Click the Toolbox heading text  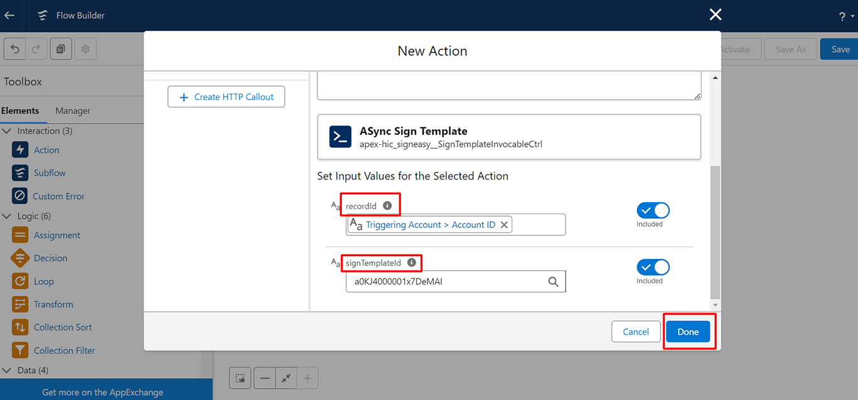[x=23, y=82]
